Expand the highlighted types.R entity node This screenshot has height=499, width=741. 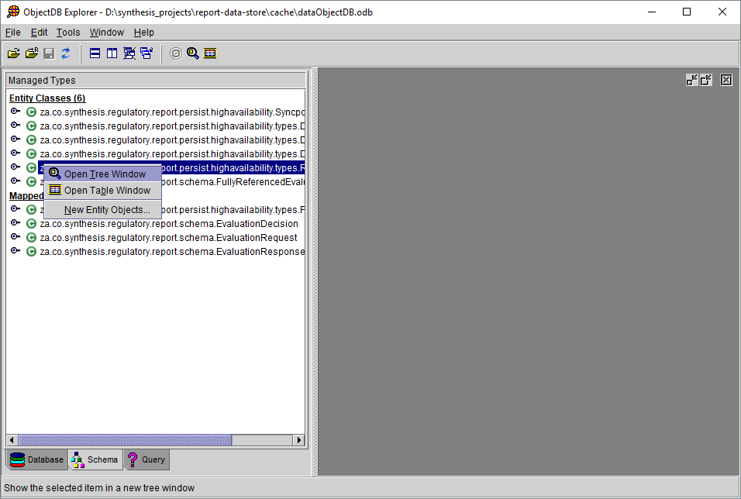click(16, 167)
